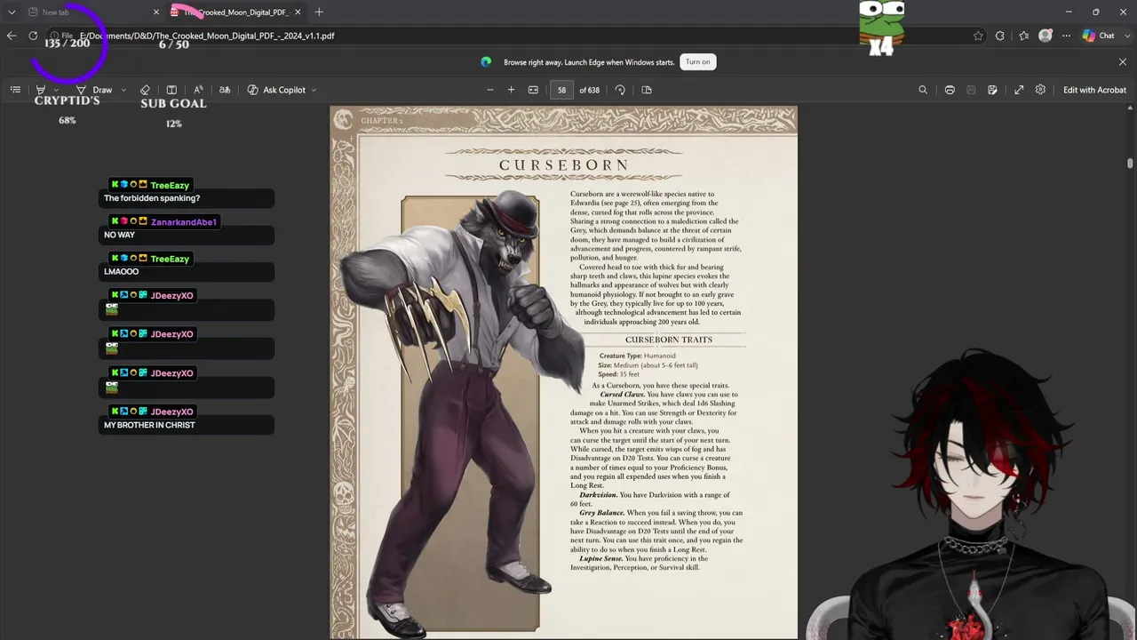Activate the Draw tool

93,90
